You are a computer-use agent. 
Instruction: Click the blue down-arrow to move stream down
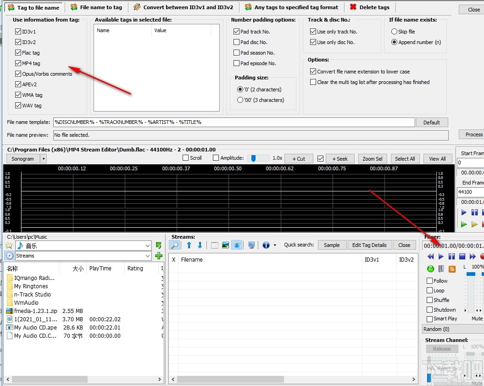click(x=201, y=245)
